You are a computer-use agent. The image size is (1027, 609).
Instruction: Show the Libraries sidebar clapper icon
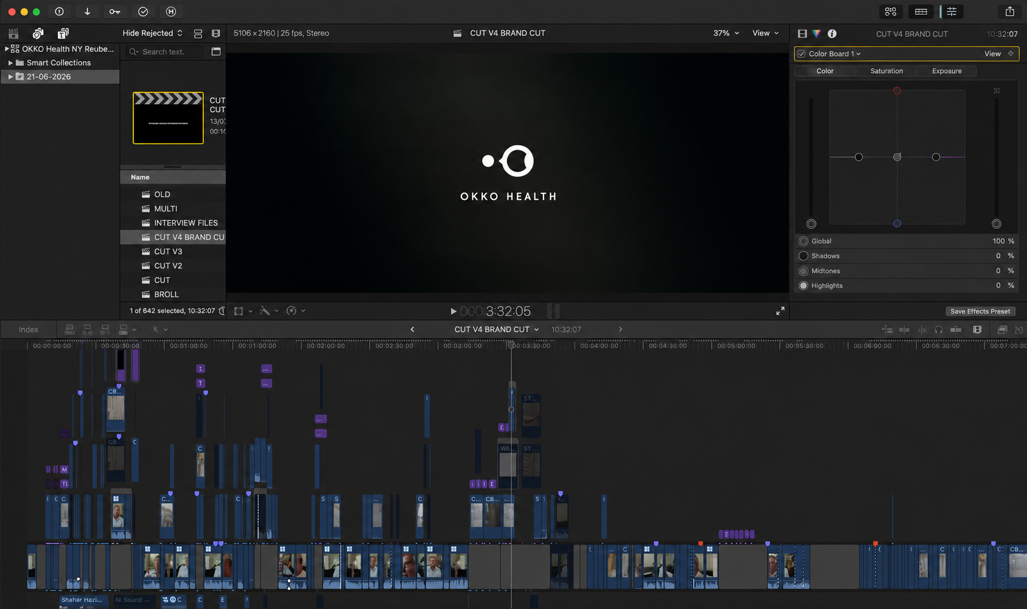click(x=13, y=33)
